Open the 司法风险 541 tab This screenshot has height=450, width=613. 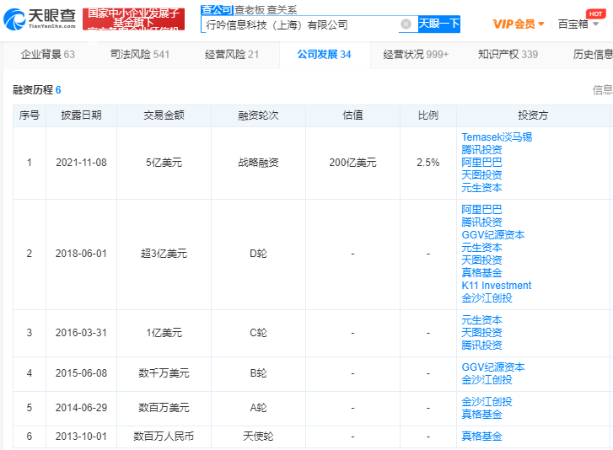coord(140,54)
